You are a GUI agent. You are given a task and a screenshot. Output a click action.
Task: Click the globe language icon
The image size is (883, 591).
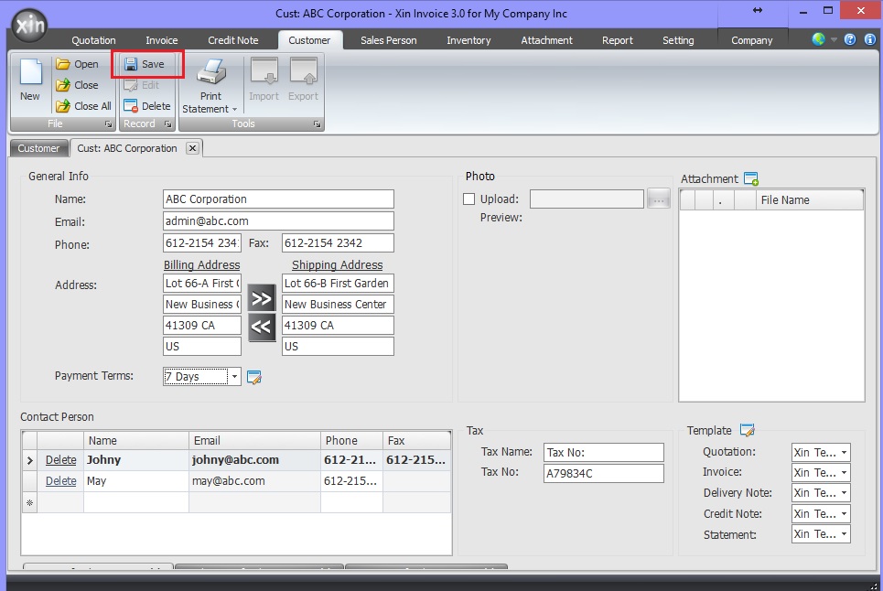coord(818,39)
